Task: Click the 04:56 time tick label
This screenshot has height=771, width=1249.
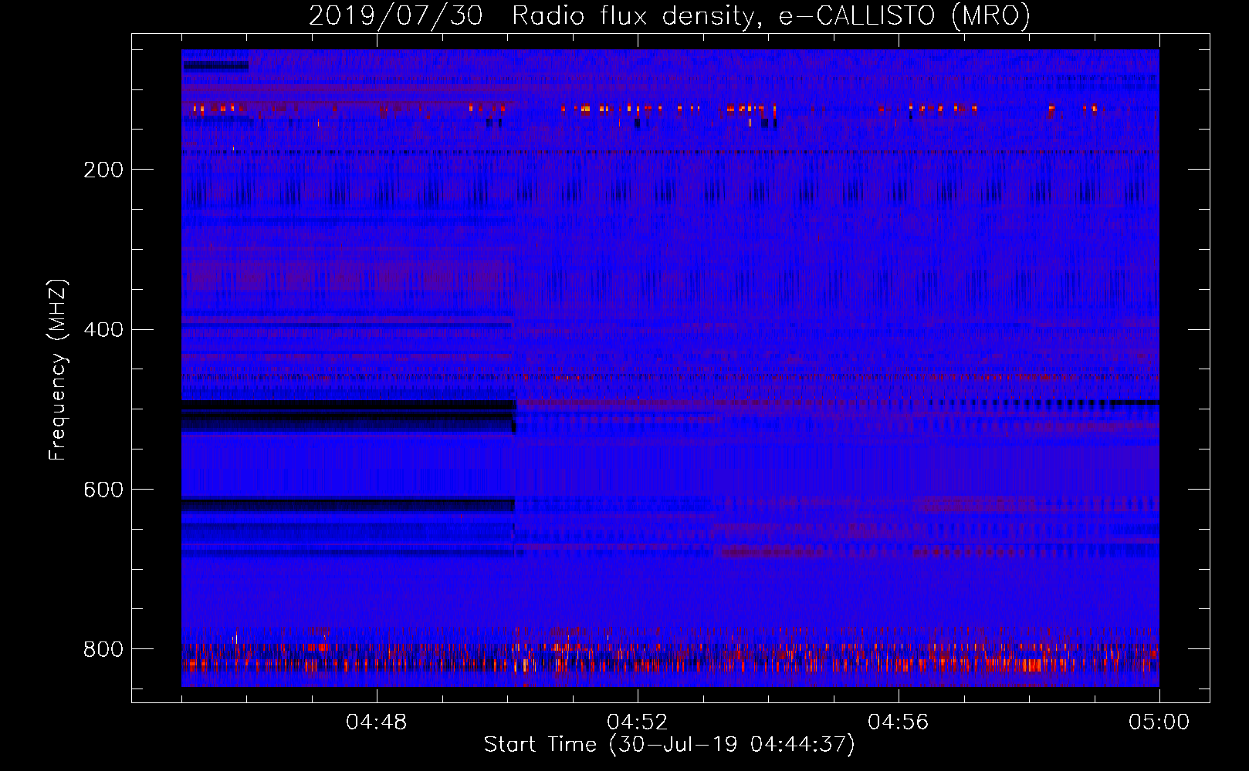Action: point(899,722)
